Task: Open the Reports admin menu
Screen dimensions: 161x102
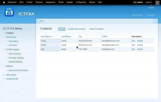Action: (x=92, y=2)
